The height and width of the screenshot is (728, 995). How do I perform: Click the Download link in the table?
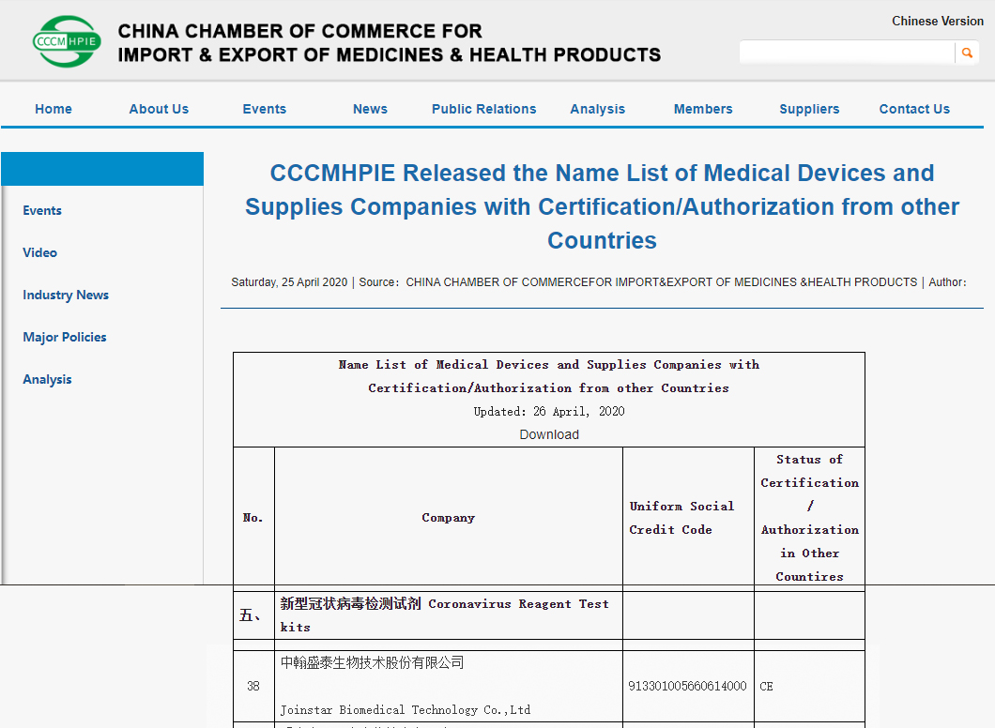pyautogui.click(x=549, y=434)
